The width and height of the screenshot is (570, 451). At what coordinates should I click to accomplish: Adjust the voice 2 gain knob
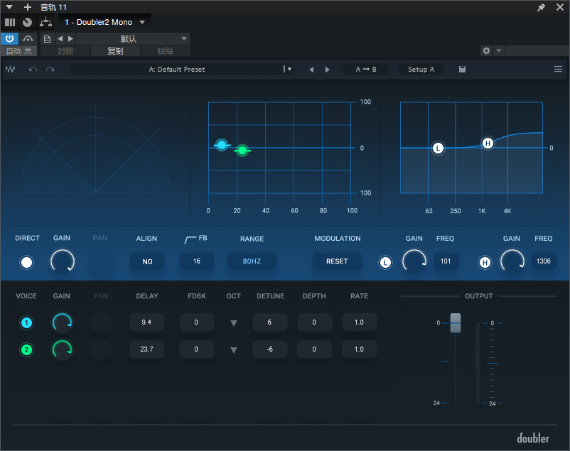pyautogui.click(x=62, y=350)
